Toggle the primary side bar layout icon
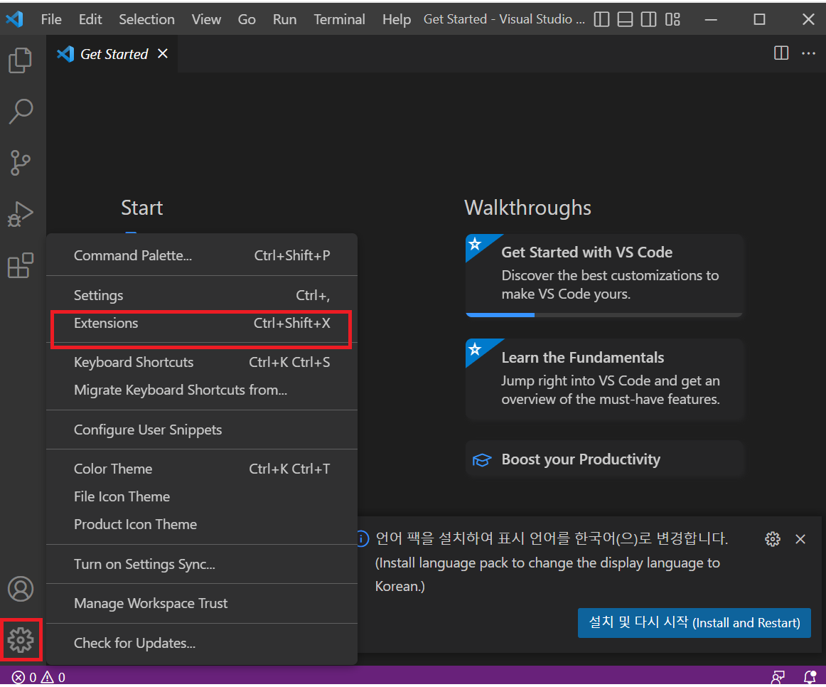The height and width of the screenshot is (687, 826). coord(601,19)
